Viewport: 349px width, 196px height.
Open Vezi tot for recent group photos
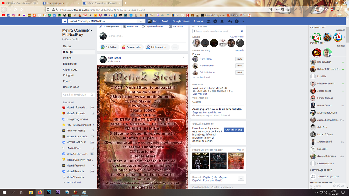pyautogui.click(x=241, y=150)
